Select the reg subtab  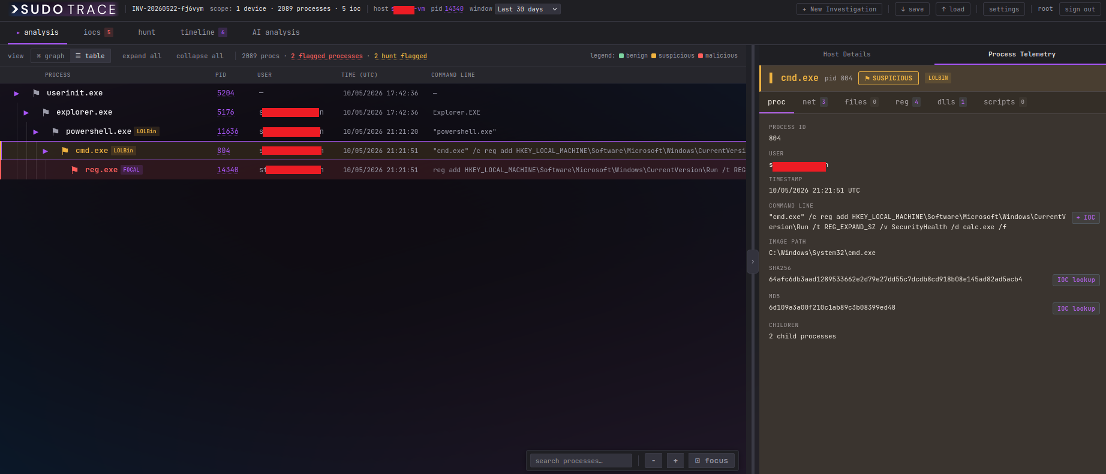click(907, 102)
